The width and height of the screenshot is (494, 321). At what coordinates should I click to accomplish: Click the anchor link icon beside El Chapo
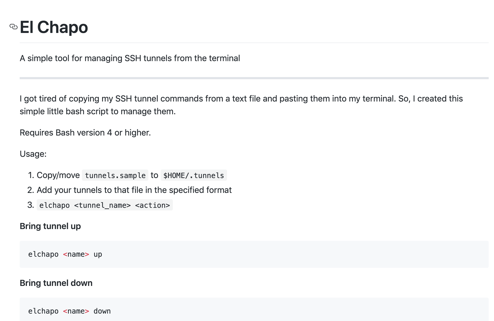click(14, 27)
